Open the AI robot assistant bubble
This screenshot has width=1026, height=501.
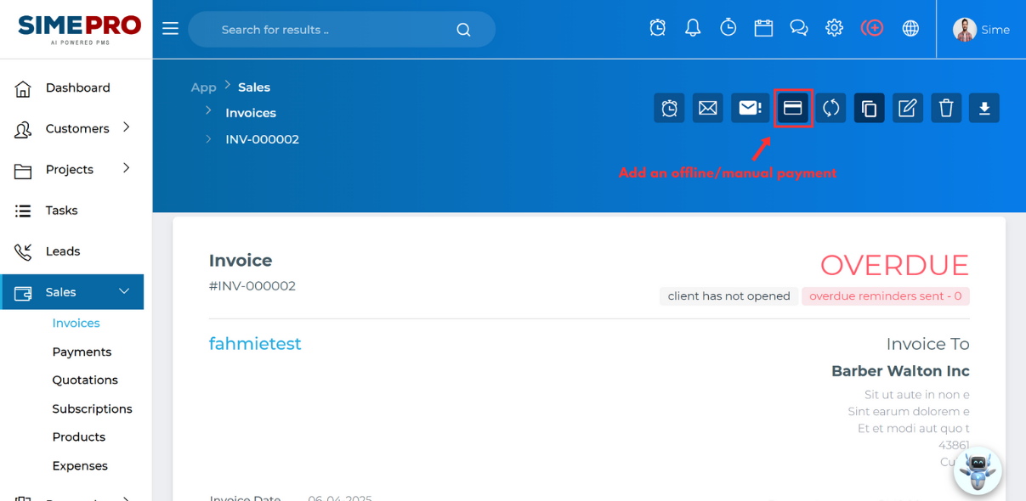[x=978, y=470]
